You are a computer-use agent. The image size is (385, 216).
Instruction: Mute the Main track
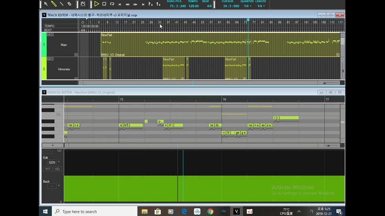49,35
